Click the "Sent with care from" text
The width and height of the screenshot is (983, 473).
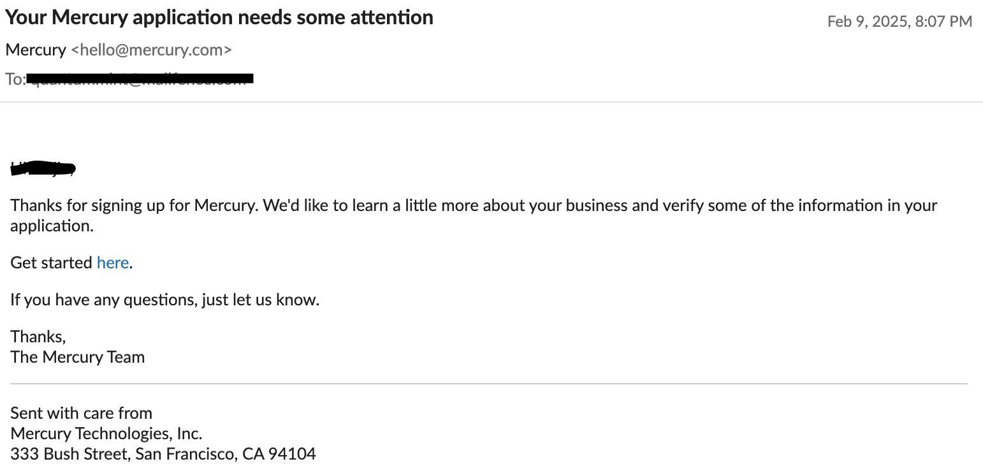pyautogui.click(x=82, y=413)
